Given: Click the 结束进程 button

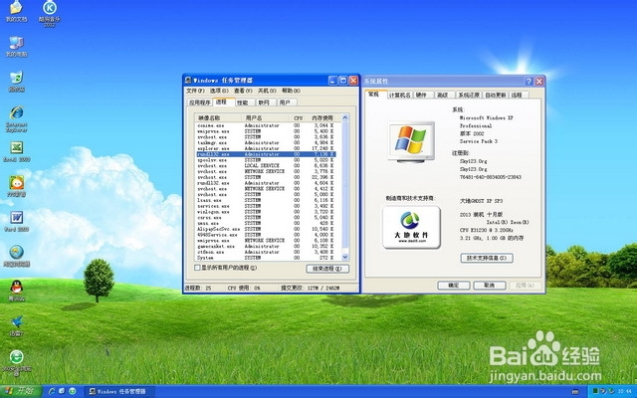Looking at the screenshot, I should [x=327, y=269].
